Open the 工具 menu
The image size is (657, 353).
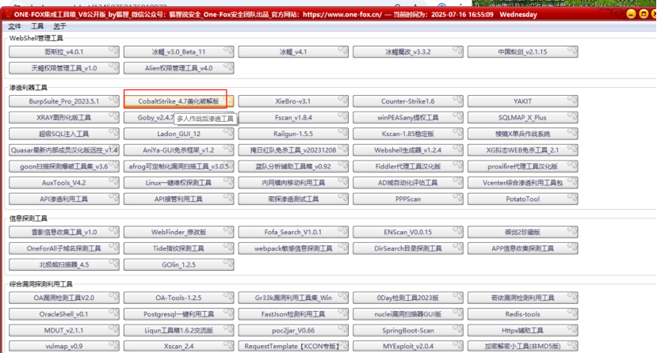tap(37, 26)
